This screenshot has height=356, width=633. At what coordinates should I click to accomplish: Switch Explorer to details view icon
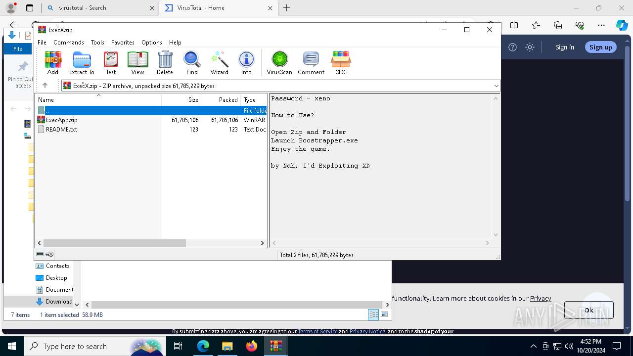pyautogui.click(x=374, y=314)
